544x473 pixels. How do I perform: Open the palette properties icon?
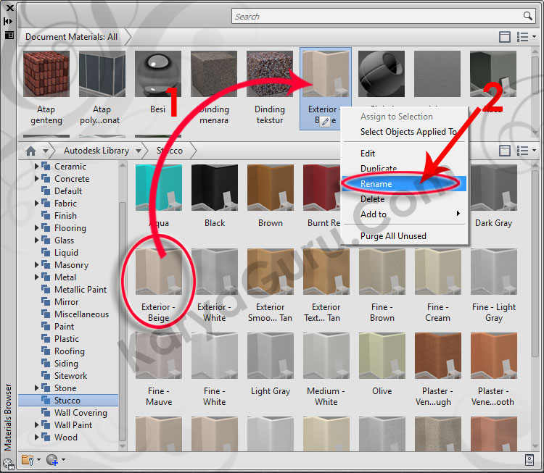click(9, 34)
